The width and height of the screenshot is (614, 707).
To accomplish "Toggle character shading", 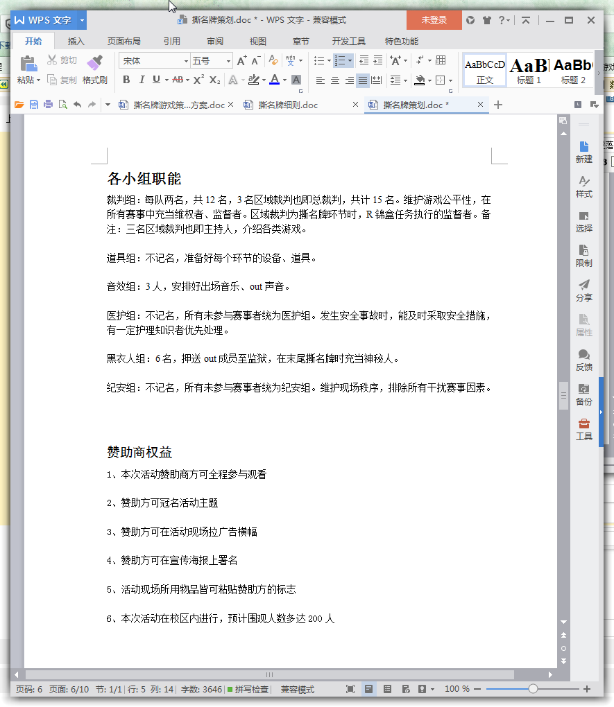I will click(x=296, y=80).
